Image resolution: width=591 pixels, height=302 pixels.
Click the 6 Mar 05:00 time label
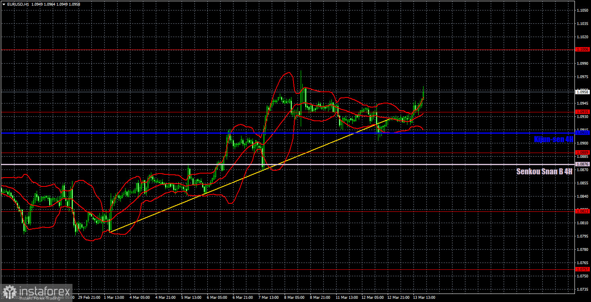click(x=218, y=298)
